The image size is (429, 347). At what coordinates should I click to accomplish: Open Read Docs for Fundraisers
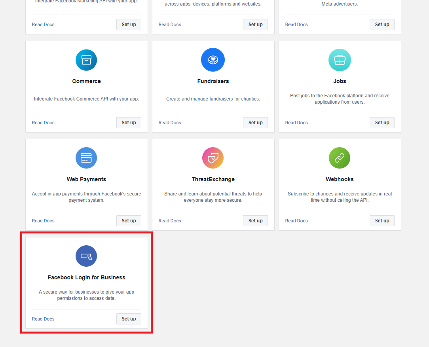[170, 123]
